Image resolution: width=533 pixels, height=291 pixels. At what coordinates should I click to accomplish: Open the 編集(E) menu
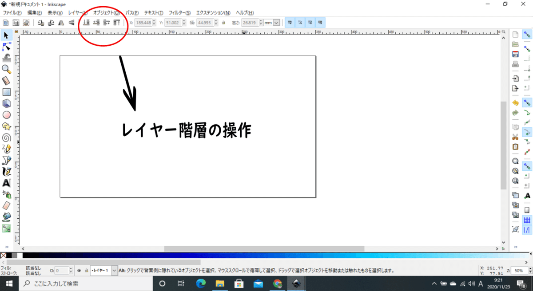coord(35,13)
